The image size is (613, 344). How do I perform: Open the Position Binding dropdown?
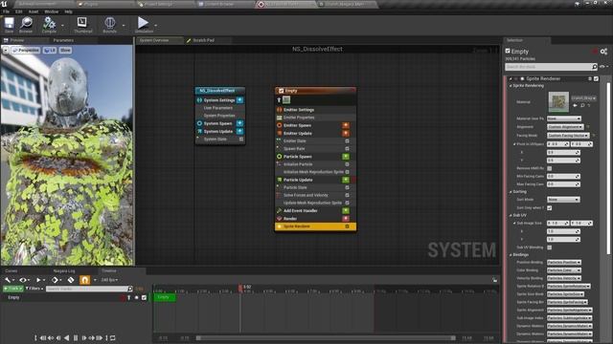click(564, 263)
